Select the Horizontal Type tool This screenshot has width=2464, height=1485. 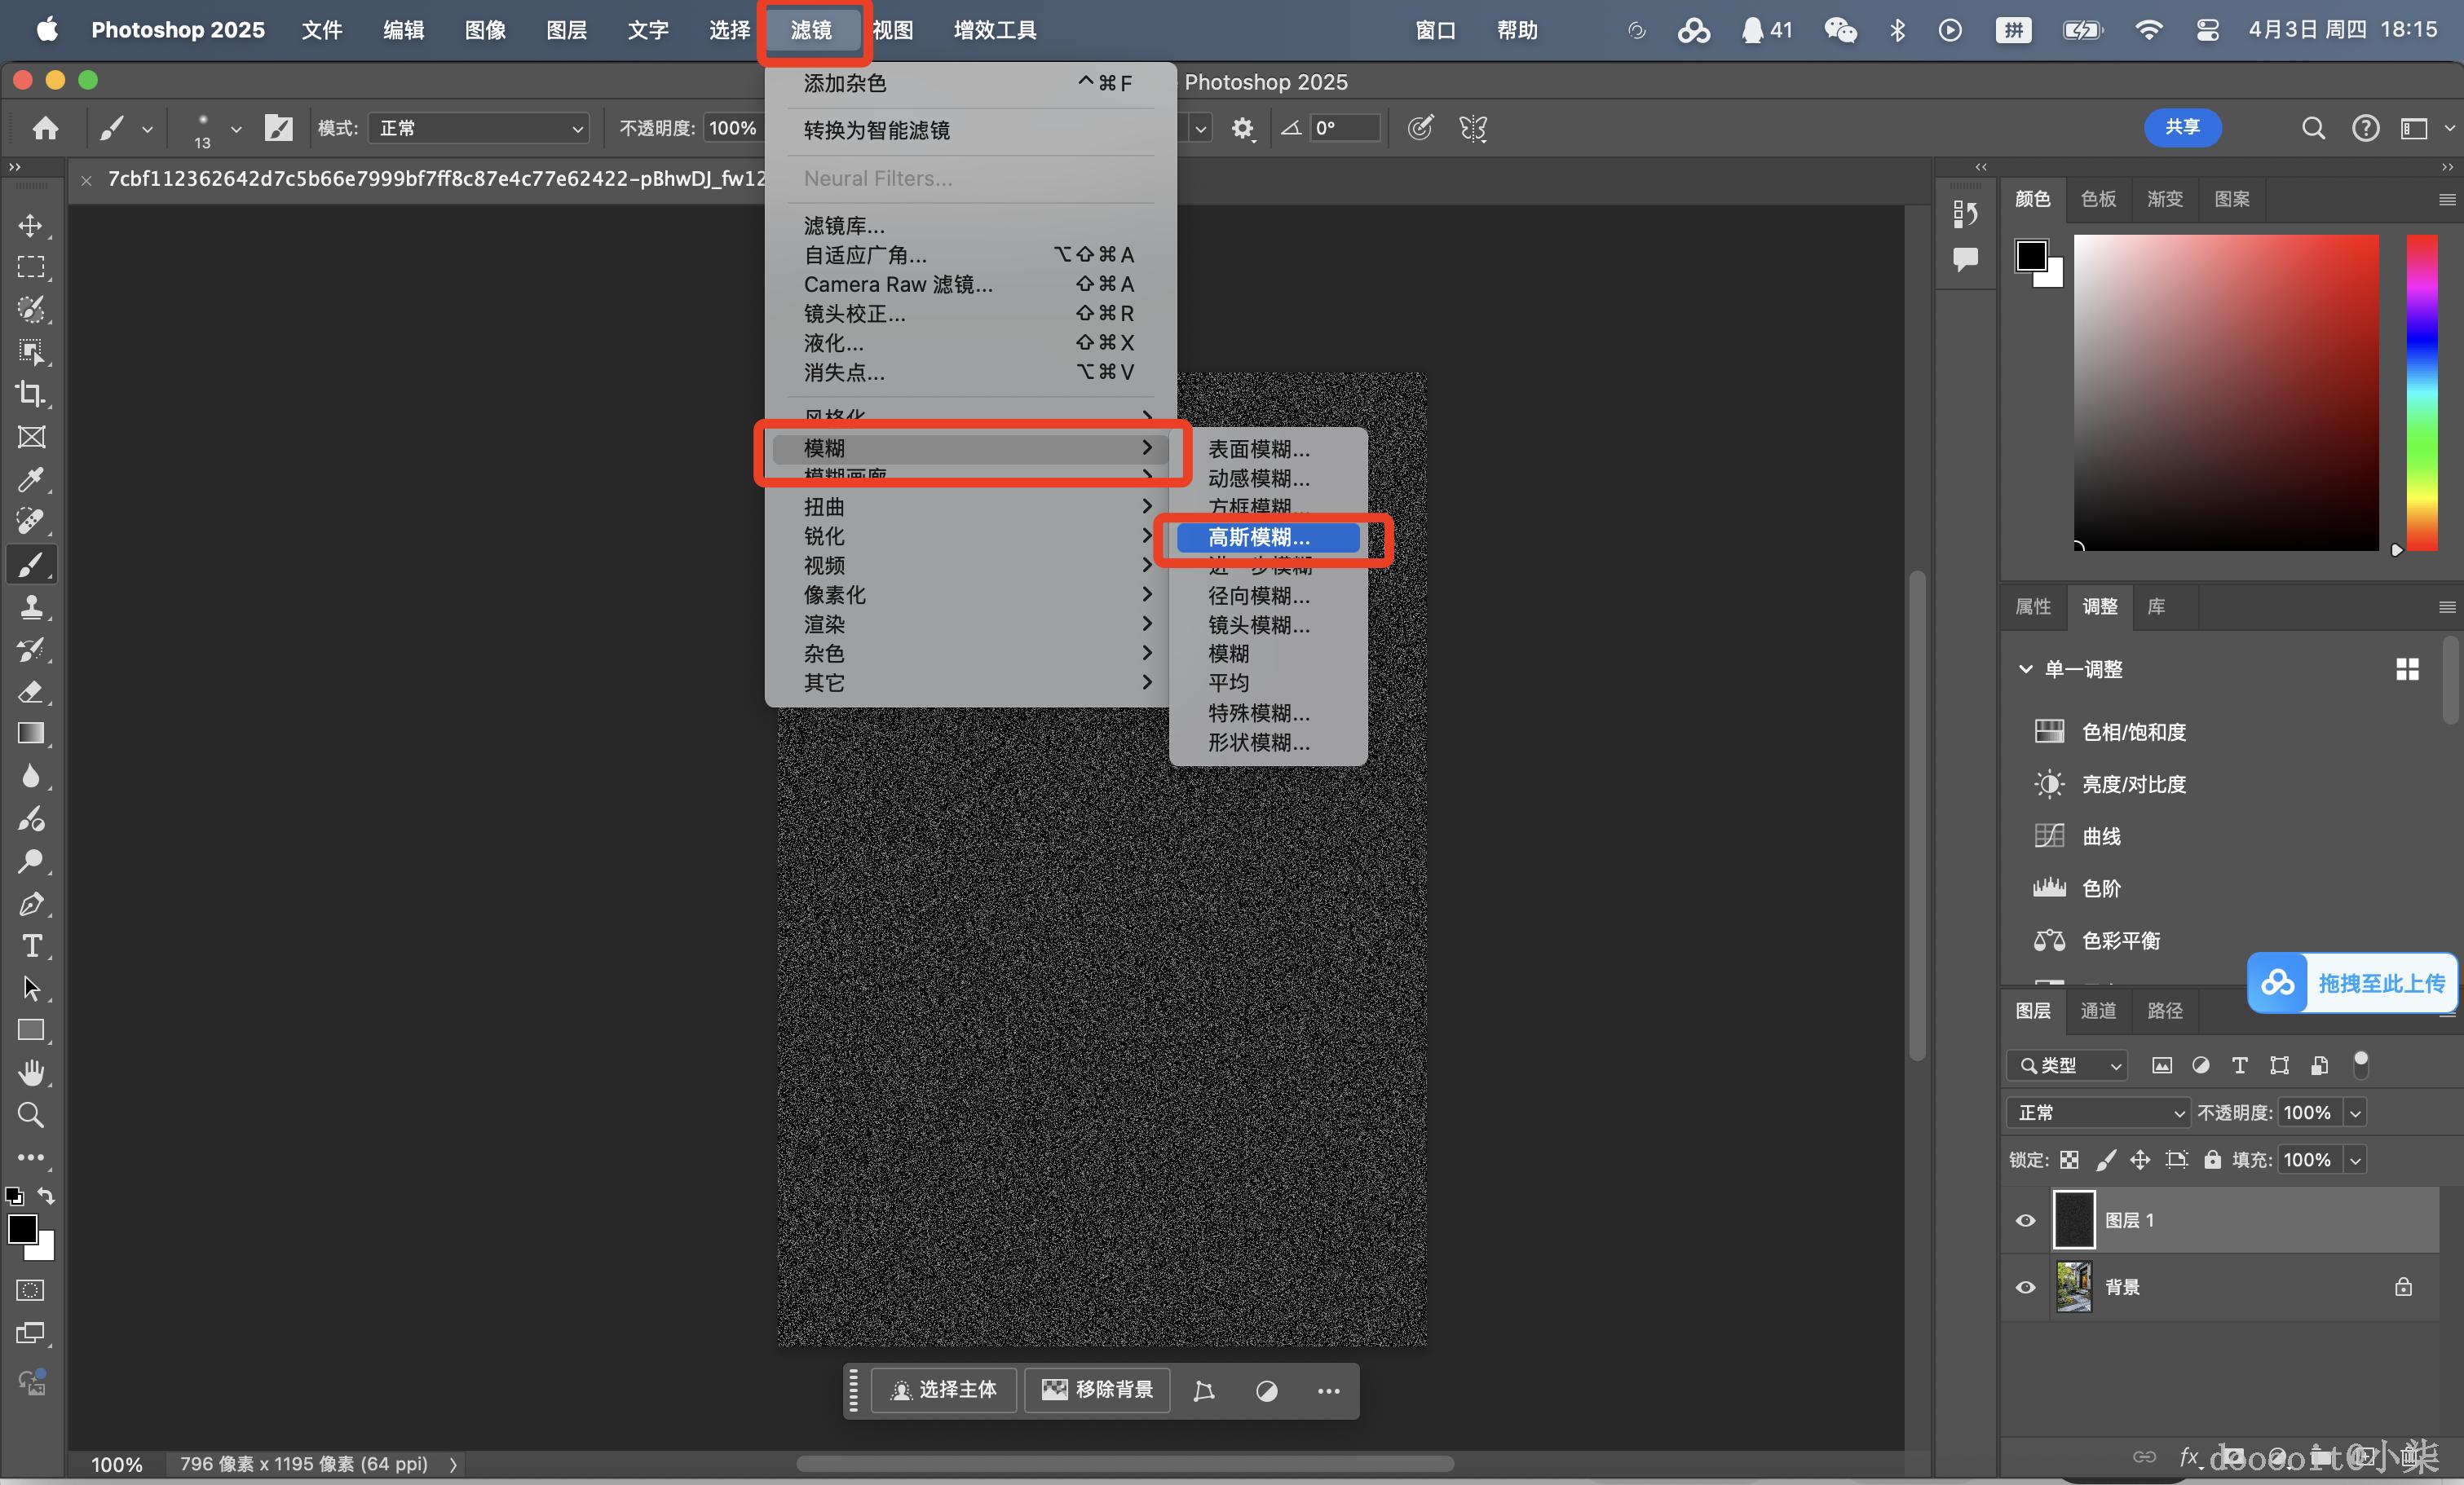coord(31,945)
